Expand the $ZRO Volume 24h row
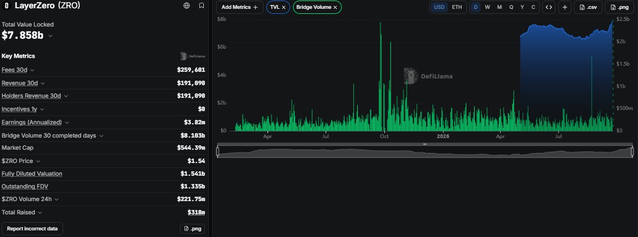Screen dimensions: 638x237 coord(56,199)
